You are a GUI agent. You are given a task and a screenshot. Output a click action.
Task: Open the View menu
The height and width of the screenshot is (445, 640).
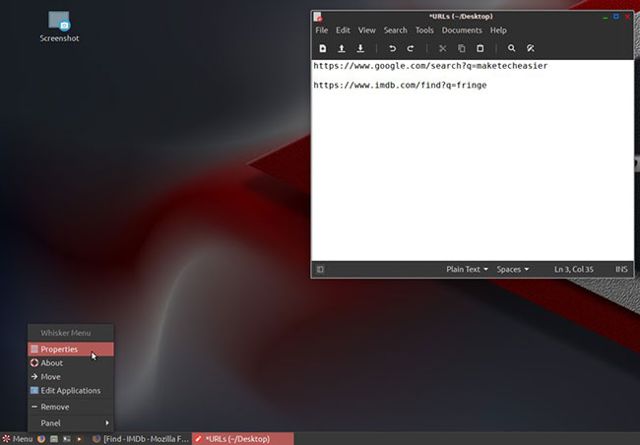[366, 31]
